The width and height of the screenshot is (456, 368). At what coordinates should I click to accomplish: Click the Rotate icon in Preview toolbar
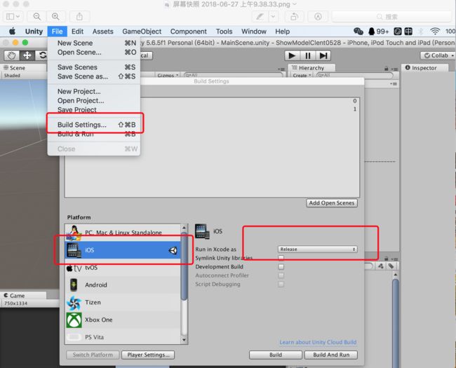294,17
